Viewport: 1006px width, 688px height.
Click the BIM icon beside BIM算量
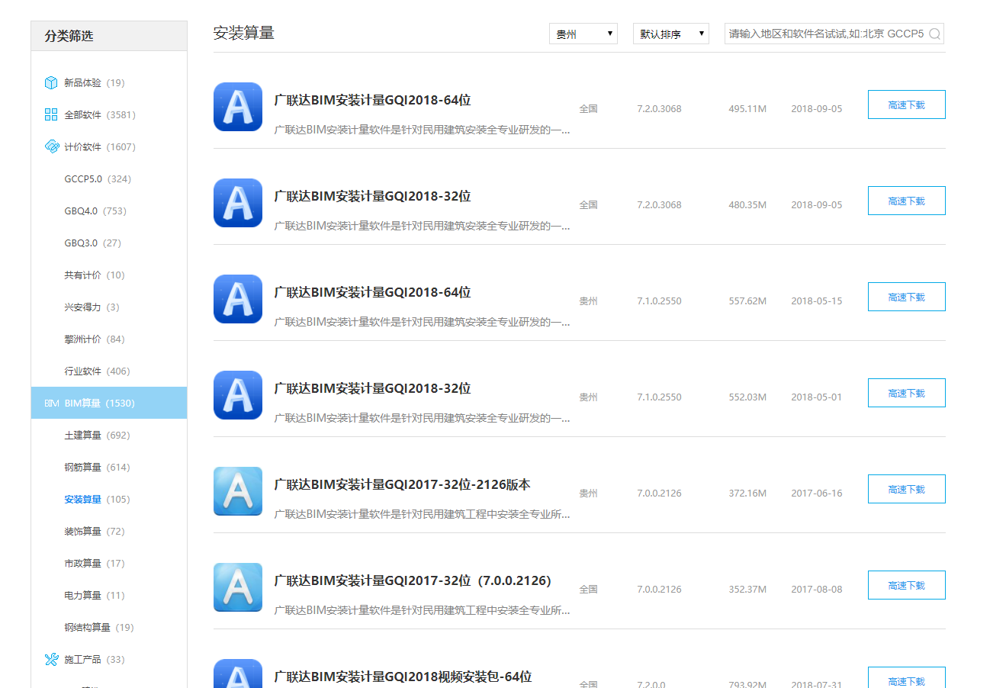coord(51,403)
